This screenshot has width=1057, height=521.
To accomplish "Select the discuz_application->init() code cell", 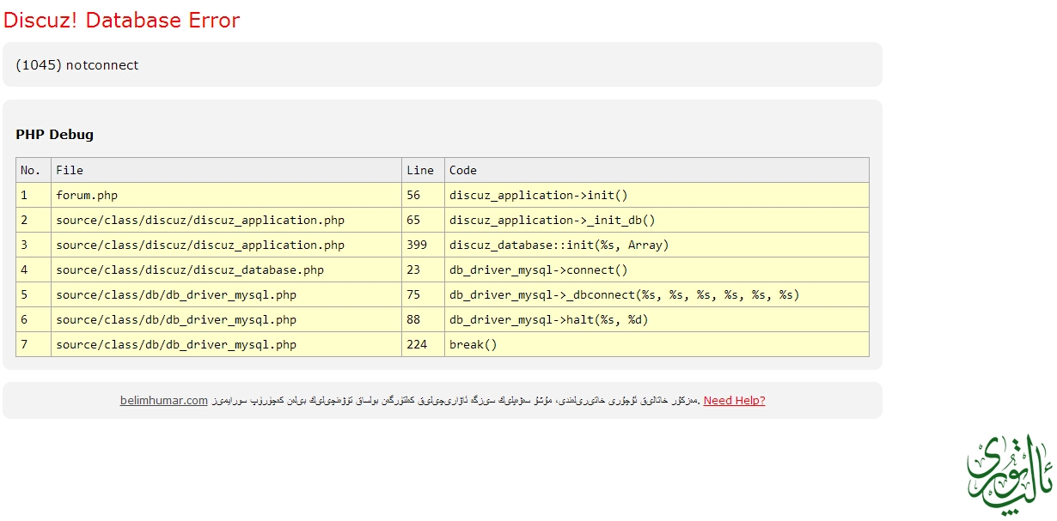I will click(657, 195).
